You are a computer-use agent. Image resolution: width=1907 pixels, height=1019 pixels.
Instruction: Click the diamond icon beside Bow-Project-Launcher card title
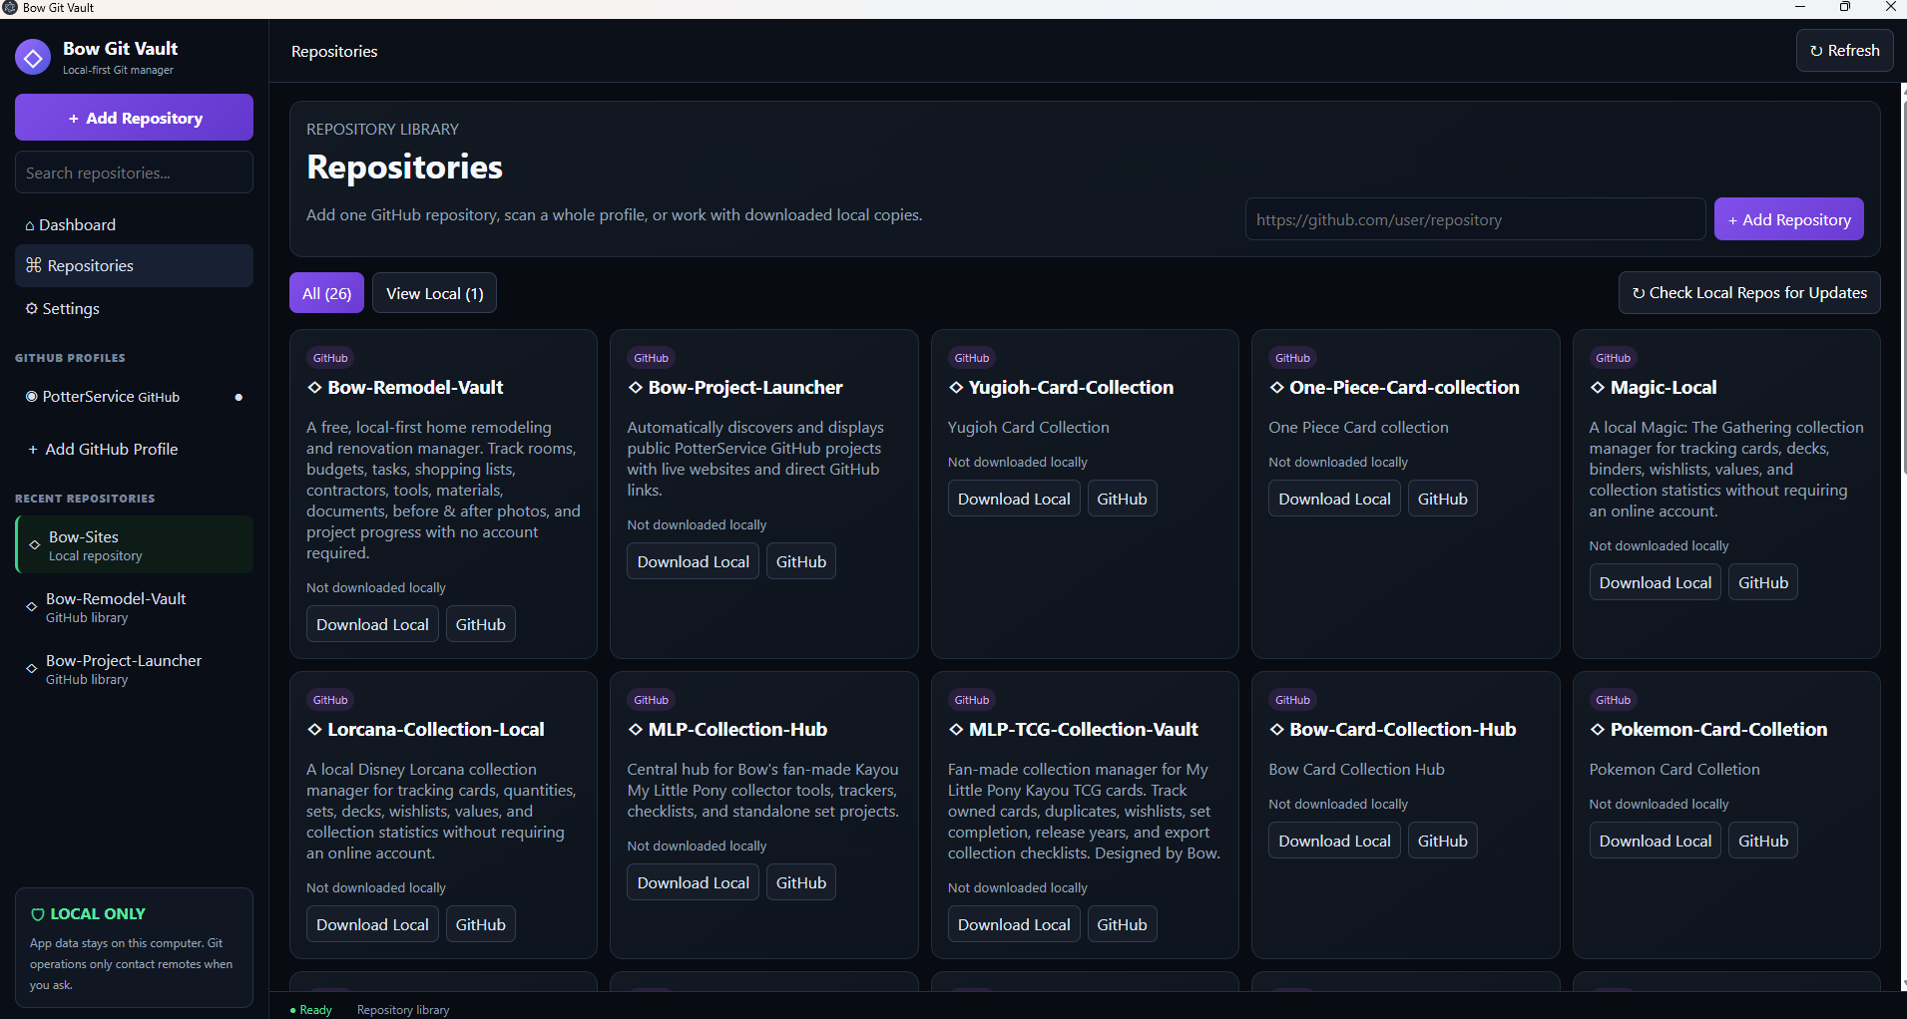[635, 387]
